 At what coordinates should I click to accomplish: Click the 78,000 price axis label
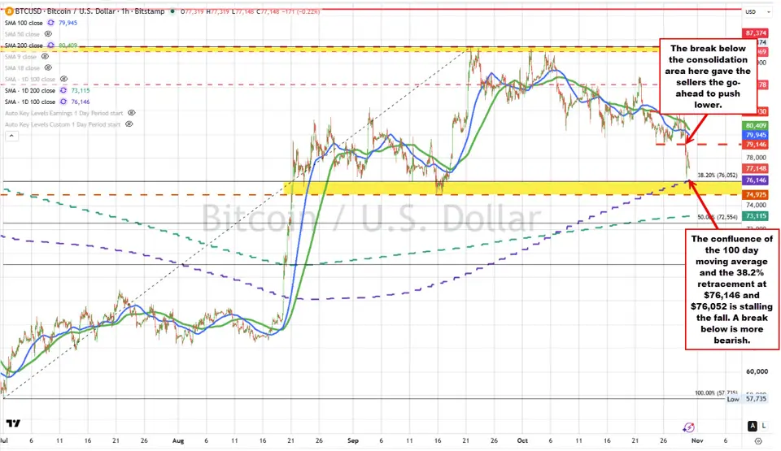(756, 158)
